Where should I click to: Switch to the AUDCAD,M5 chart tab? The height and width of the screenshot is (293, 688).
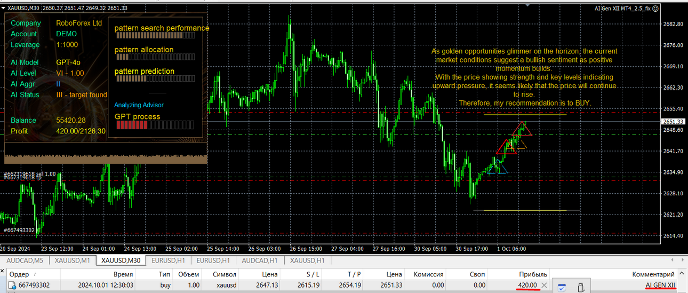[x=25, y=260]
